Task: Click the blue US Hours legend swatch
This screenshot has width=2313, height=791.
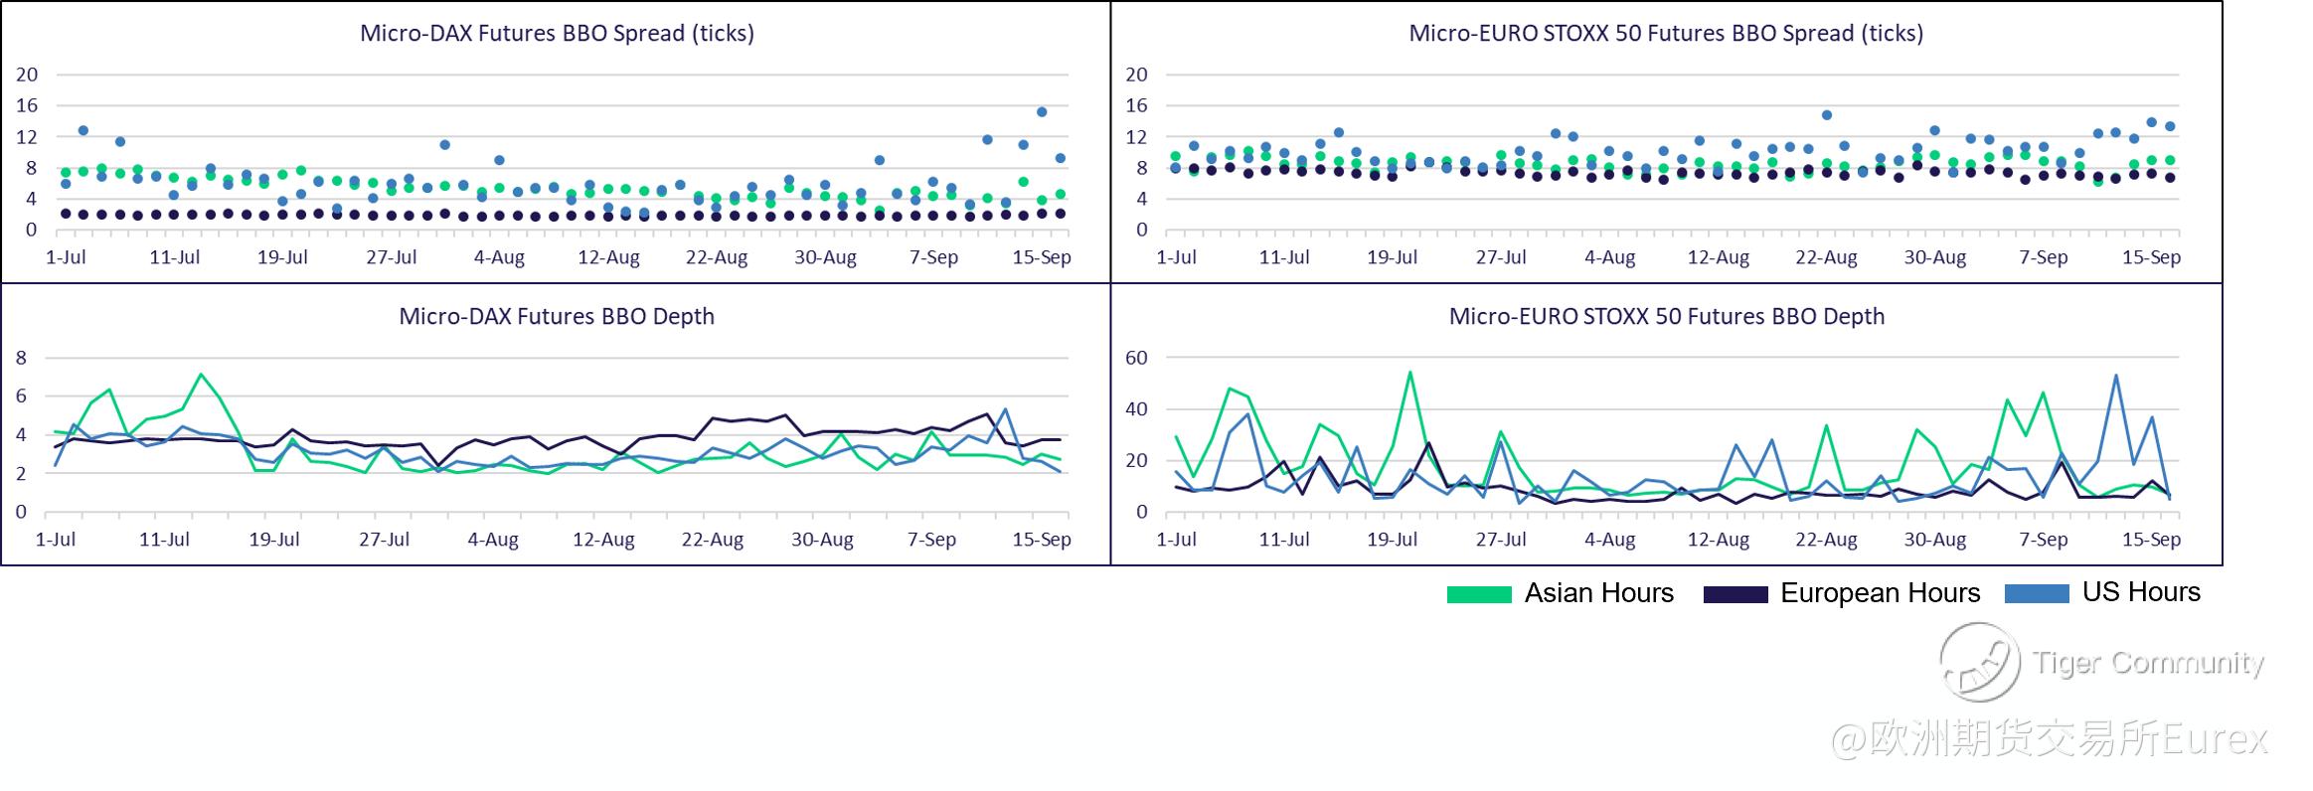Action: tap(2037, 594)
